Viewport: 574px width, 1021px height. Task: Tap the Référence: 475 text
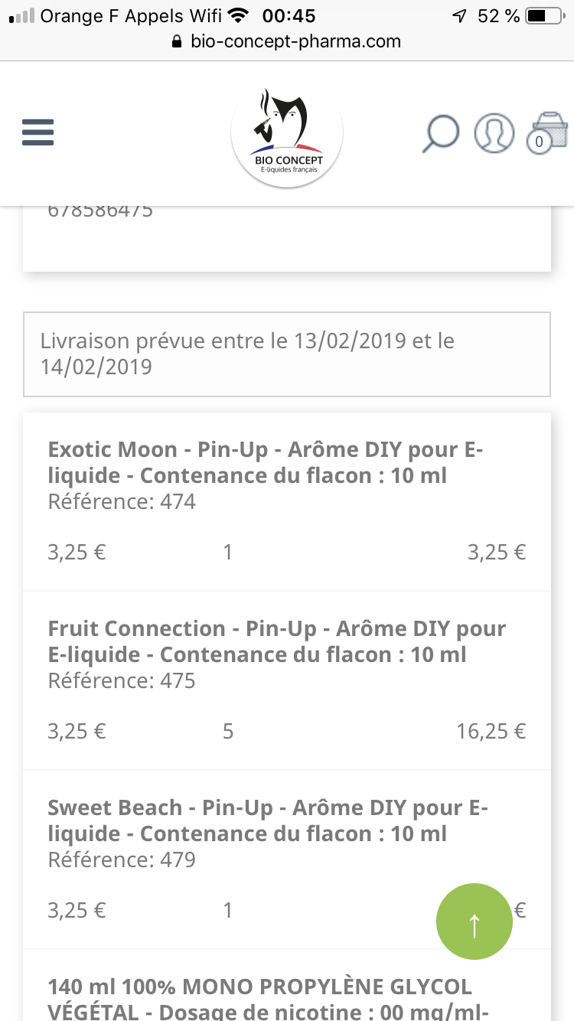click(122, 680)
